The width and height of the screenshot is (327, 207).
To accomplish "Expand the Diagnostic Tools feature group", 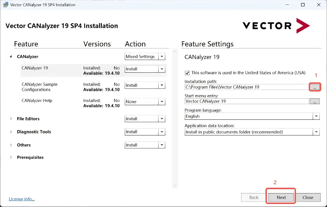I will tap(11, 132).
